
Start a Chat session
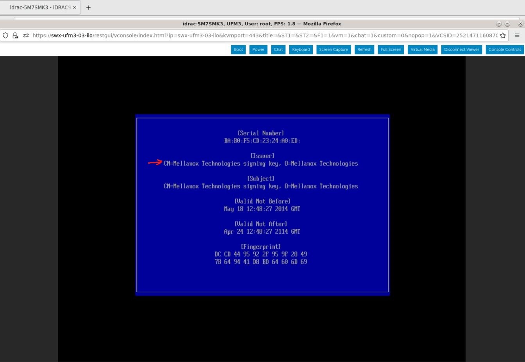(x=278, y=49)
